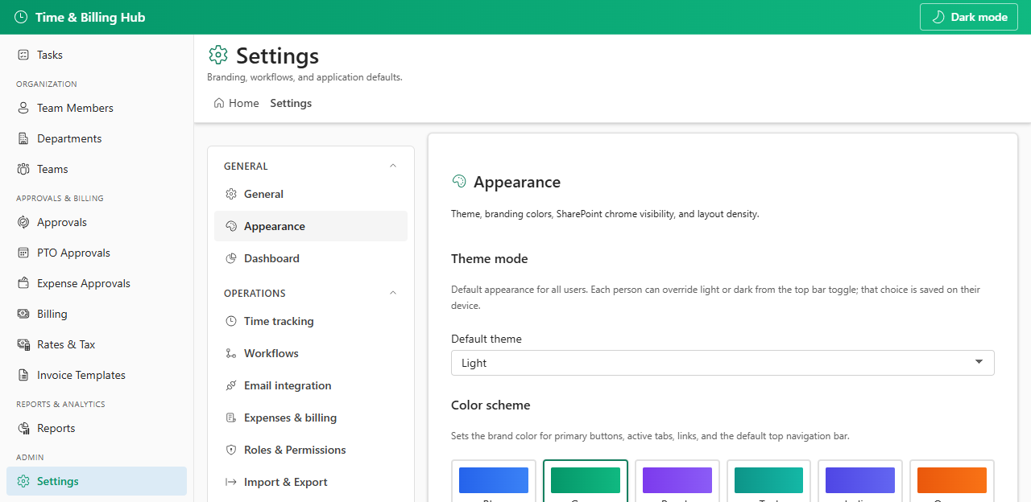The height and width of the screenshot is (502, 1031).
Task: Choose the blue color scheme swatch
Action: pyautogui.click(x=494, y=481)
